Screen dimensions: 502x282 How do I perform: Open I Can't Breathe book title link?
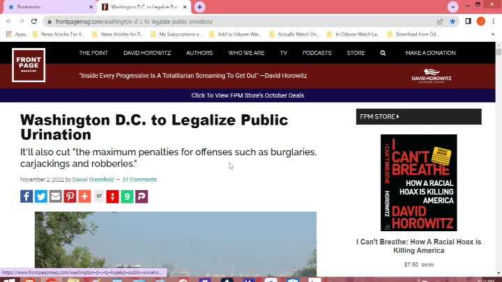(419, 246)
